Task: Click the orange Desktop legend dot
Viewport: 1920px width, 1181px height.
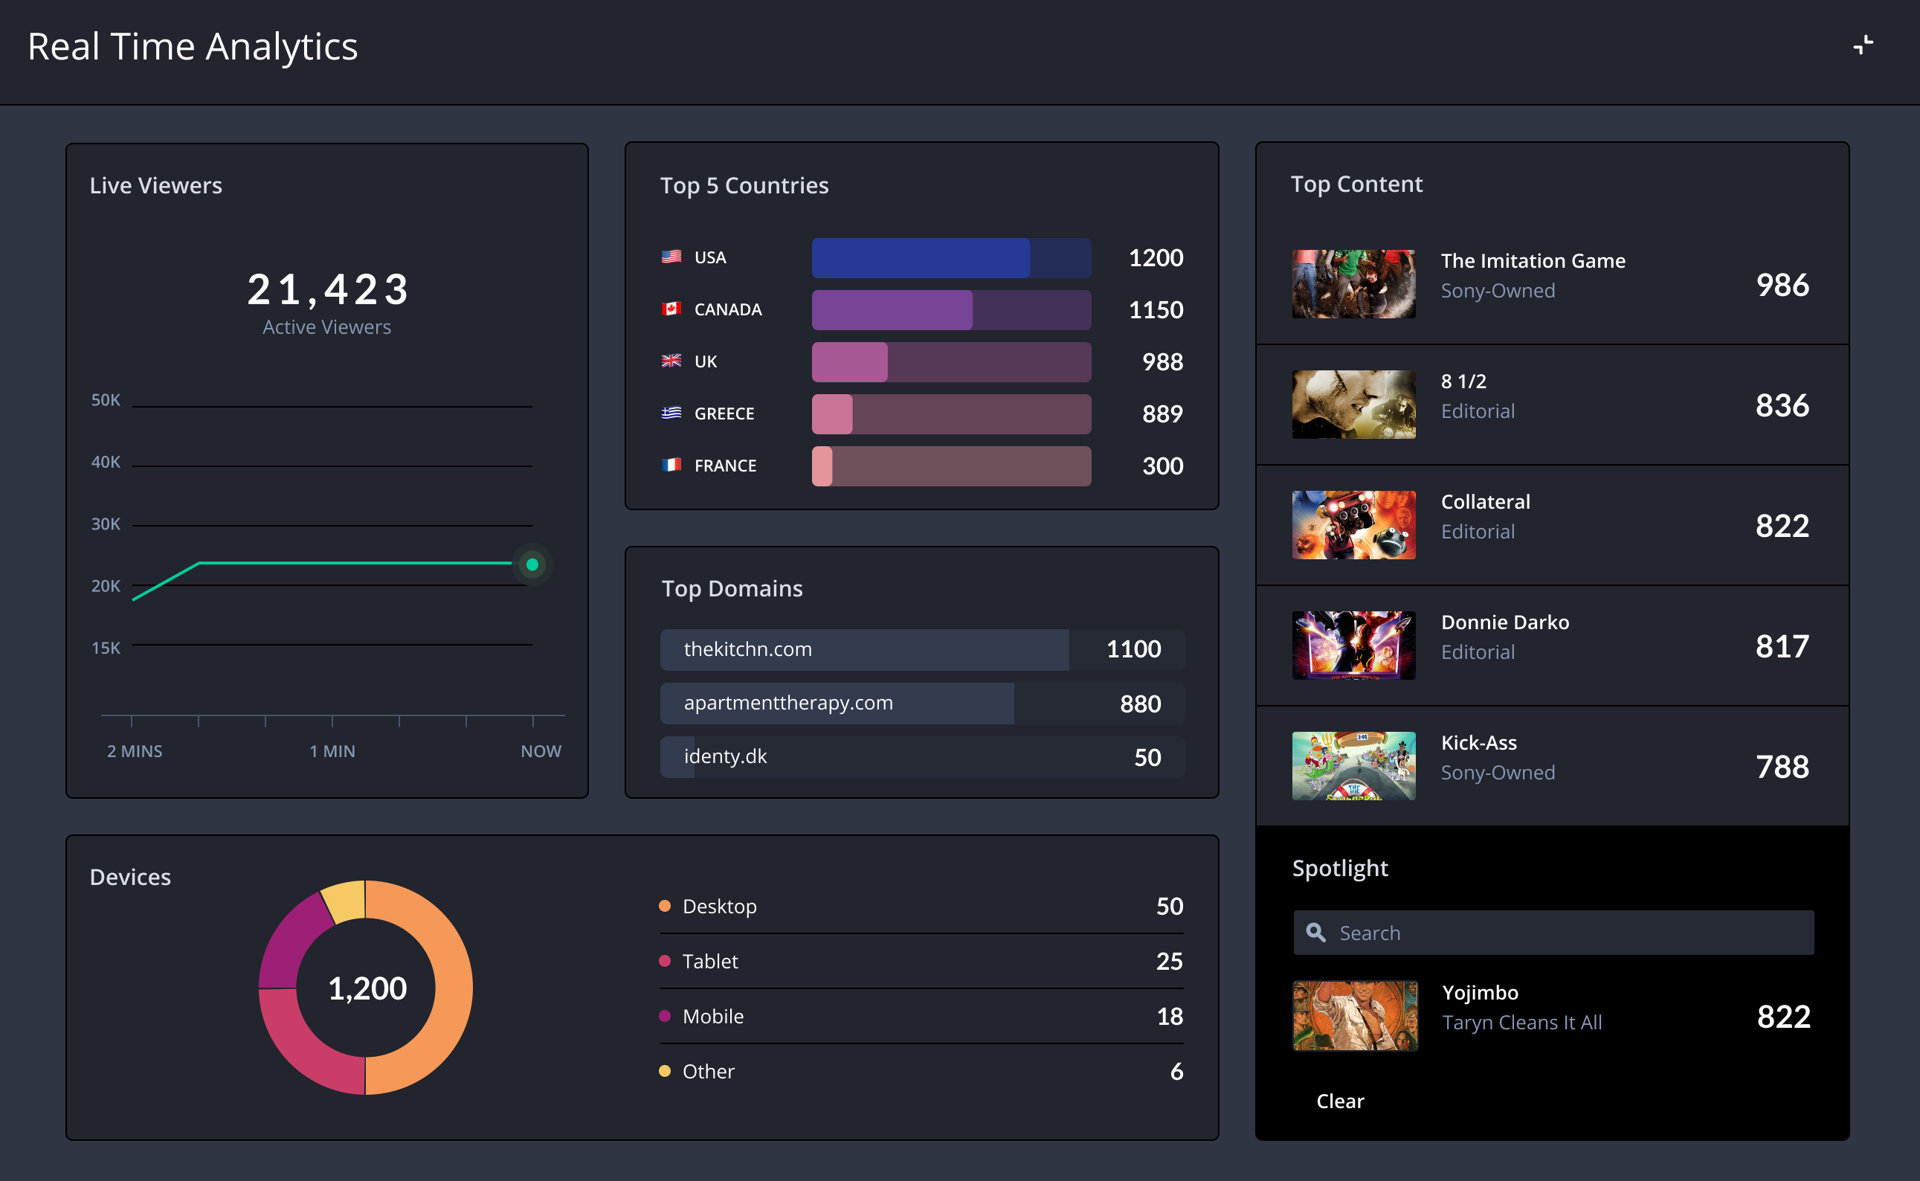Action: [x=665, y=906]
